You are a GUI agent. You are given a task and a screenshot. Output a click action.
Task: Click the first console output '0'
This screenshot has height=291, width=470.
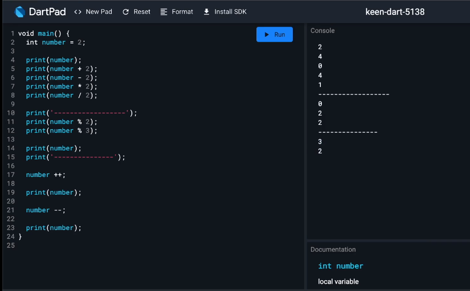pyautogui.click(x=320, y=66)
